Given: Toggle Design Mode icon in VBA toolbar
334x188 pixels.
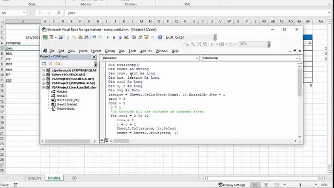Looking at the screenshot, I should [x=126, y=37].
